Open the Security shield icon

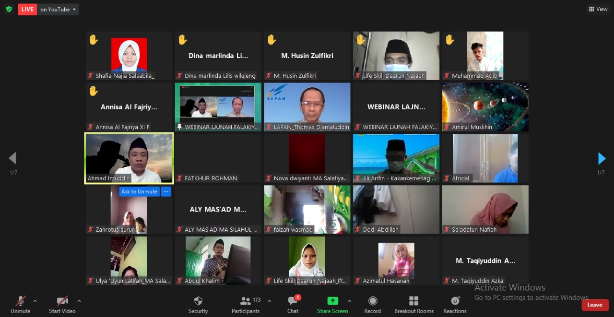click(198, 301)
